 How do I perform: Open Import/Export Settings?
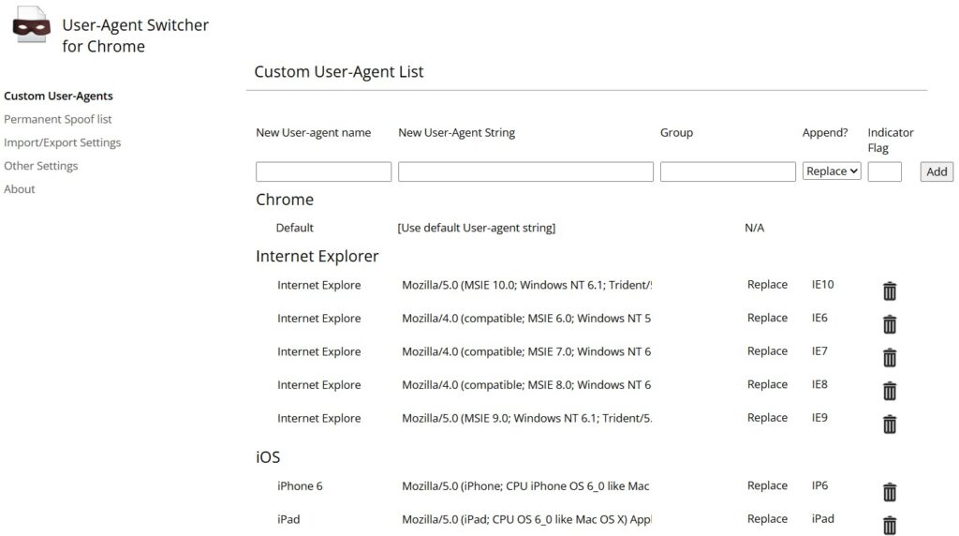tap(63, 142)
